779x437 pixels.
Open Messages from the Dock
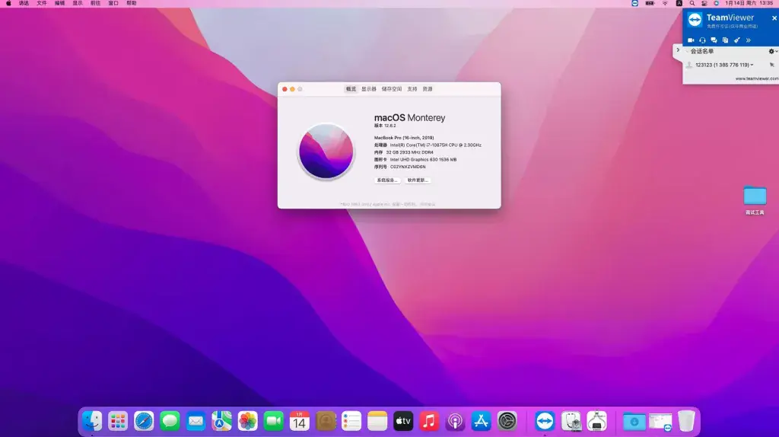(x=170, y=421)
